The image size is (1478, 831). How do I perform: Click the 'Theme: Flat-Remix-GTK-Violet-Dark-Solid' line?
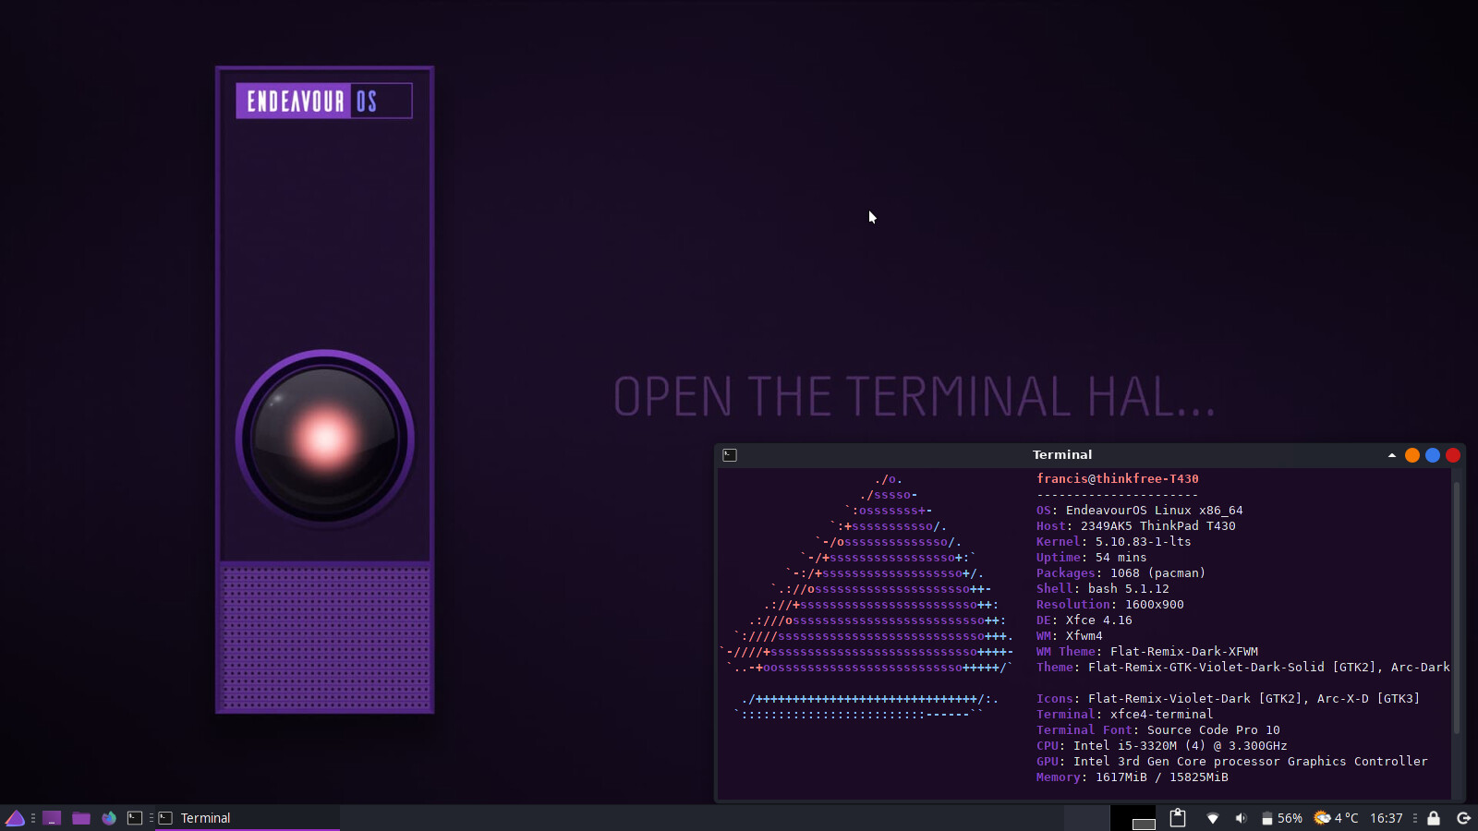[1243, 668]
